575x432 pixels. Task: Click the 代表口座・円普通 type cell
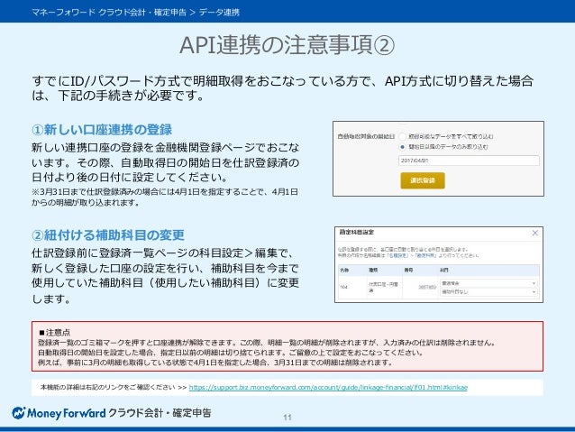(383, 287)
